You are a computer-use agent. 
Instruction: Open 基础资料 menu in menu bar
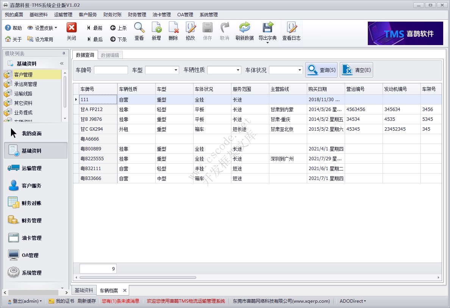tap(39, 15)
